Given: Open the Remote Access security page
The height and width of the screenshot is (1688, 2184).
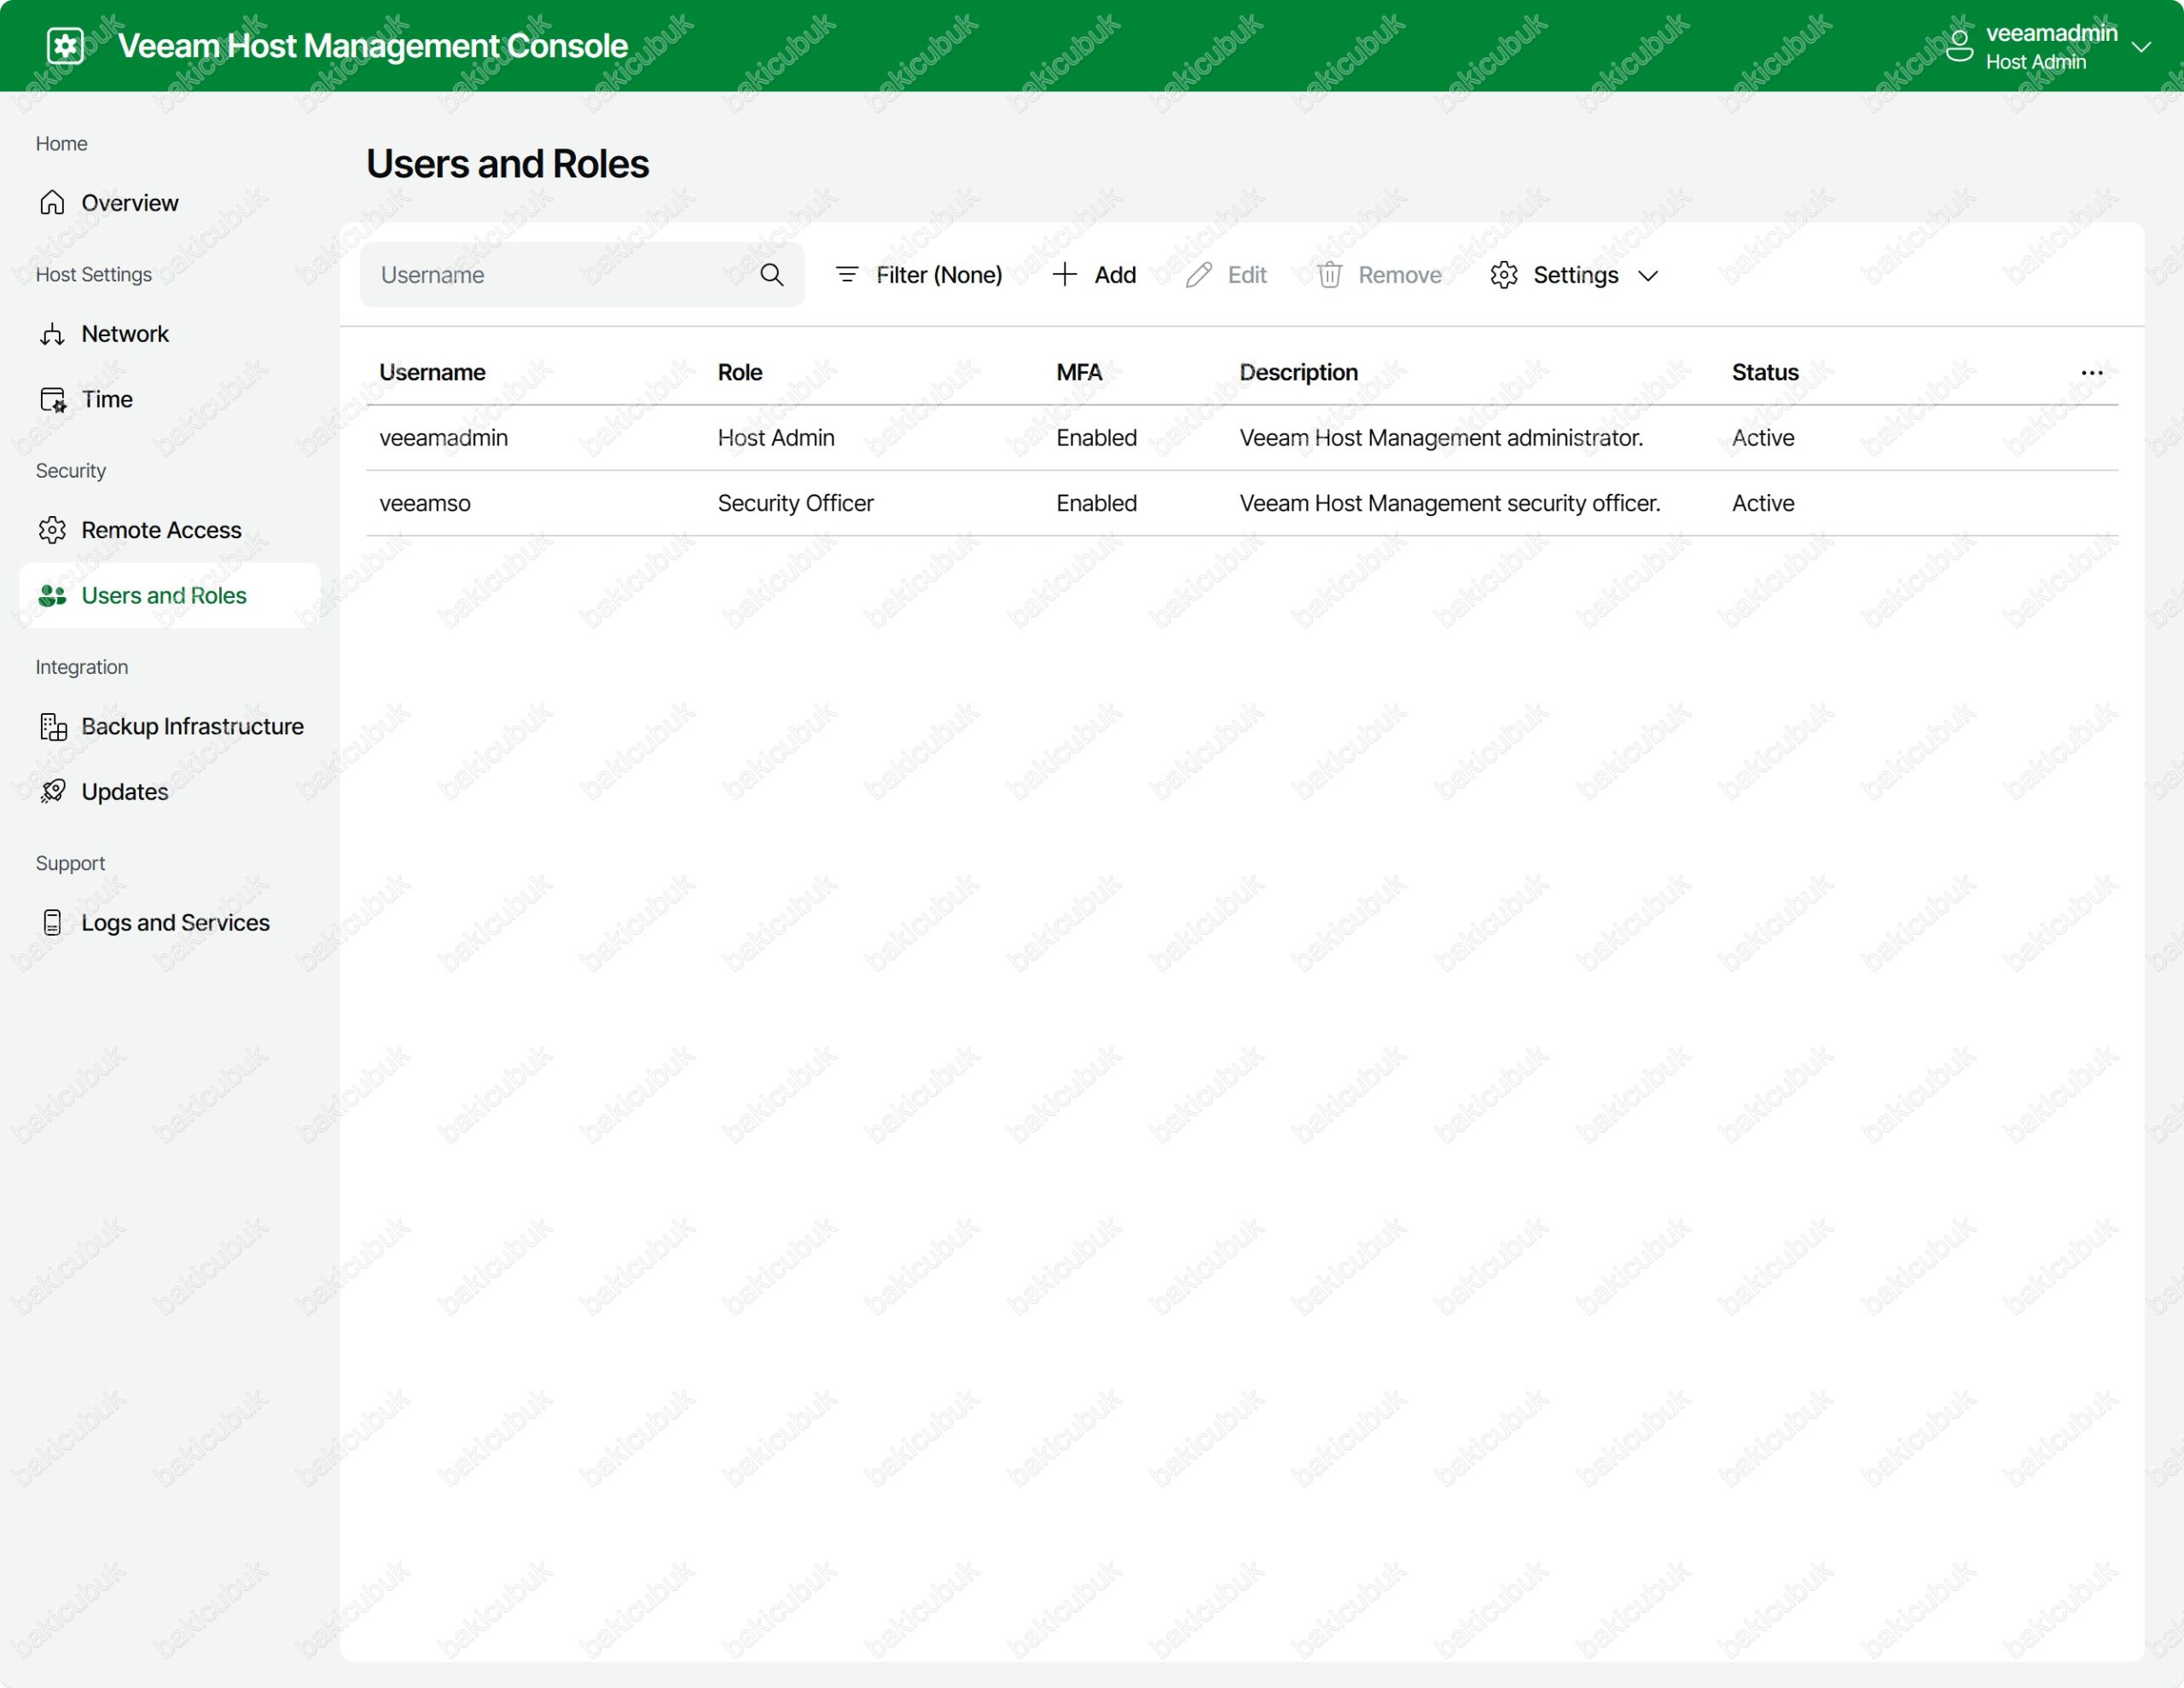Looking at the screenshot, I should [x=160, y=530].
